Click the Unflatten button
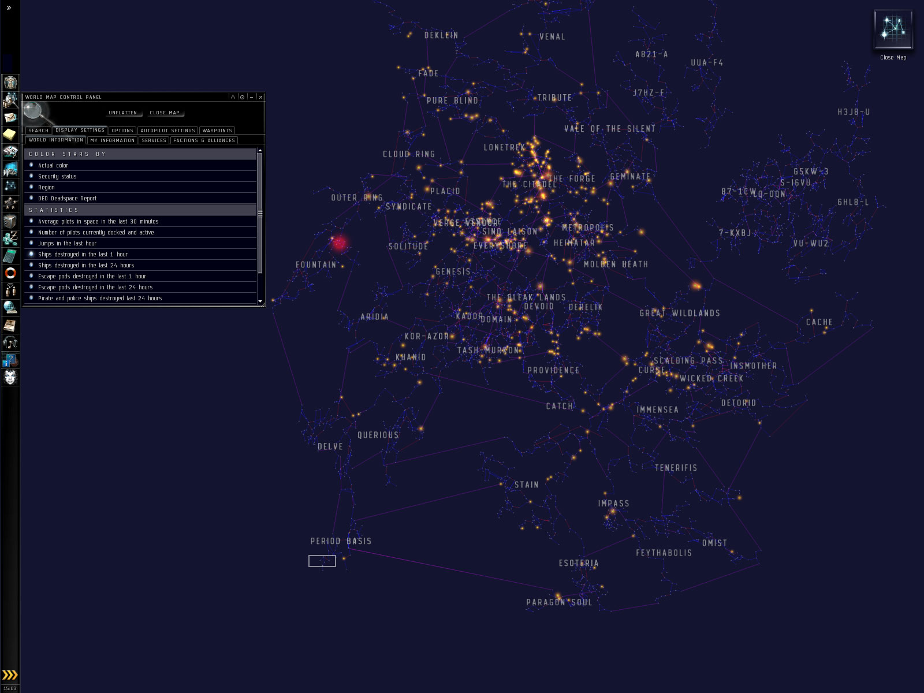This screenshot has width=924, height=693. click(x=123, y=113)
